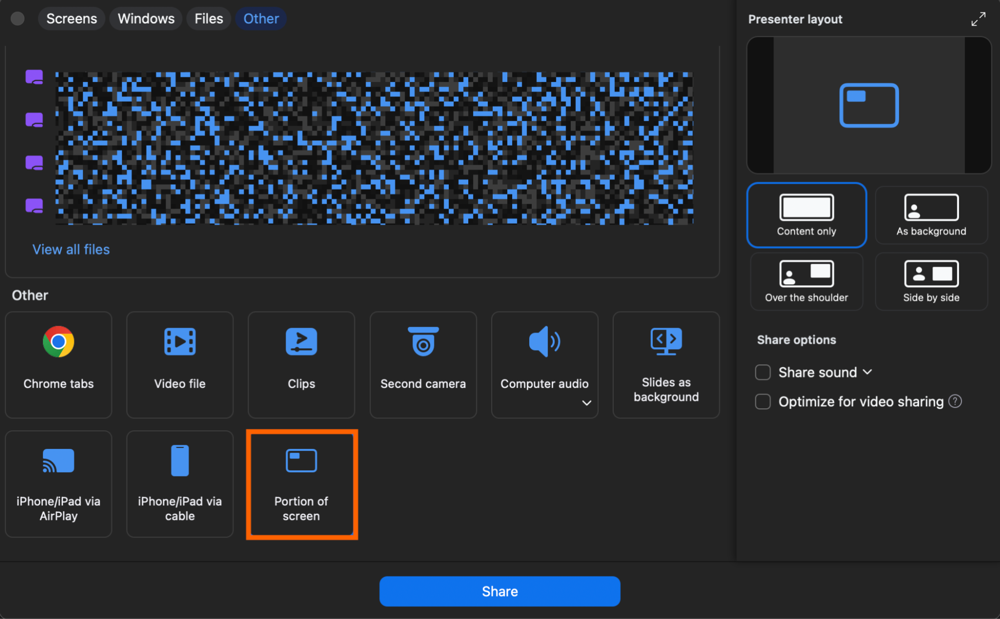Click the fourth purple file icon
This screenshot has height=619, width=1000.
tap(34, 206)
